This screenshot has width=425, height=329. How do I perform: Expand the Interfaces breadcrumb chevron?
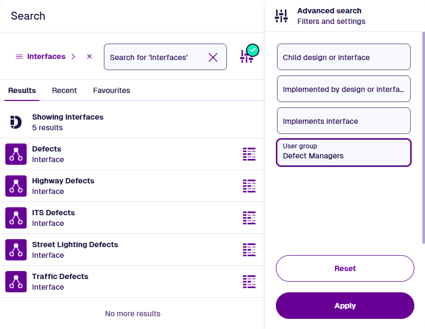point(73,56)
